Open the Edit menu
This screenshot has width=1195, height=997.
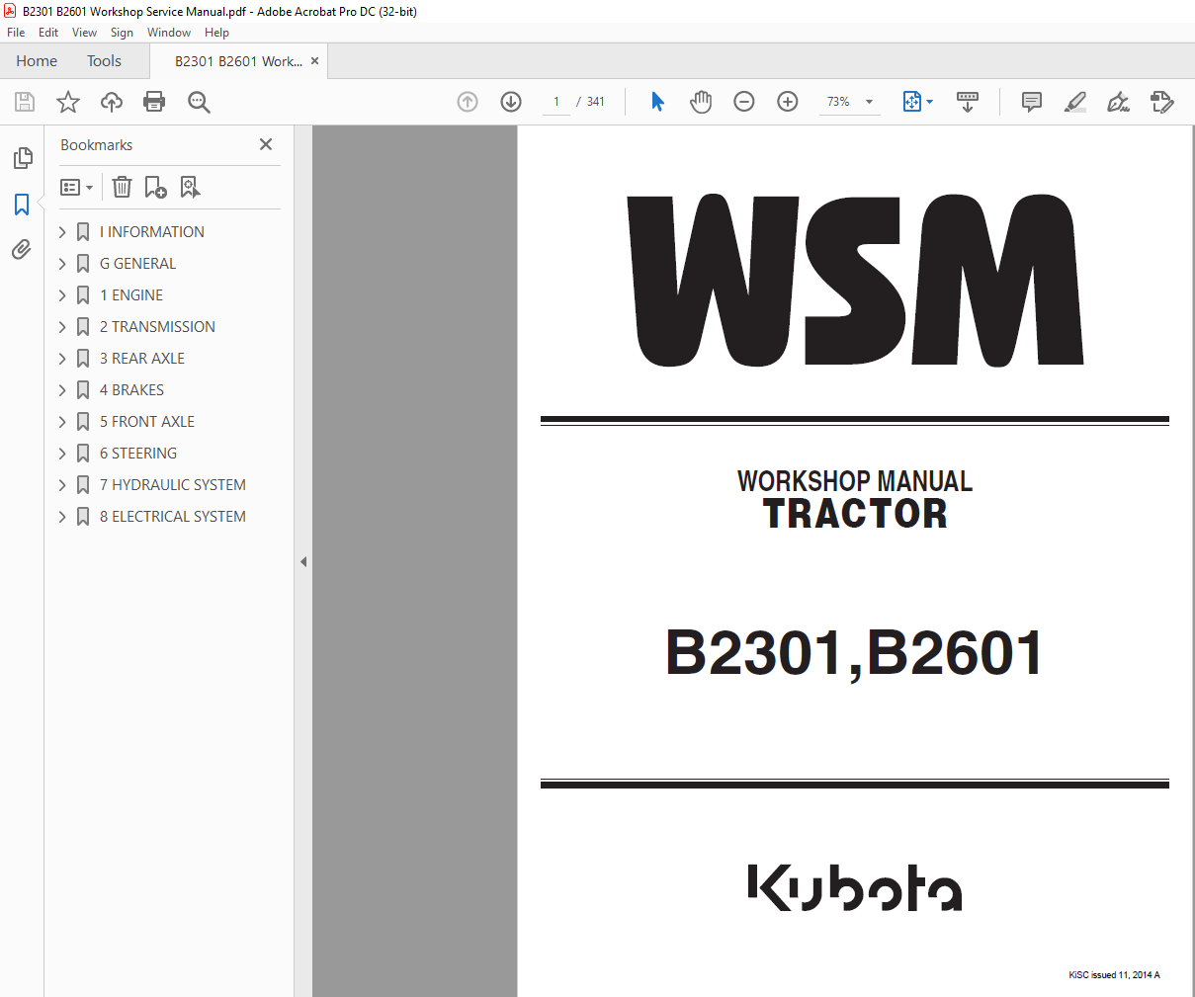coord(48,33)
